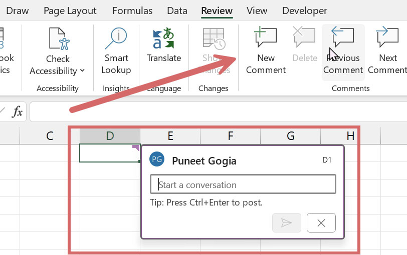Select the Developer tab
407x255 pixels.
click(x=304, y=10)
